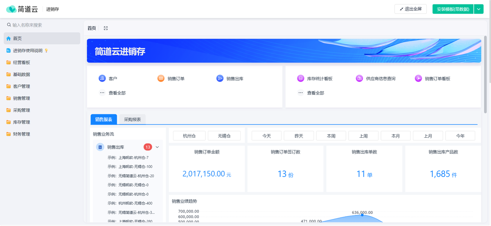Click the red 13 badge on 销售出库

point(148,147)
